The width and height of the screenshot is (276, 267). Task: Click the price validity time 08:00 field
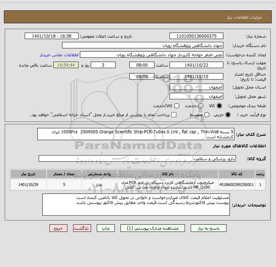142,76
